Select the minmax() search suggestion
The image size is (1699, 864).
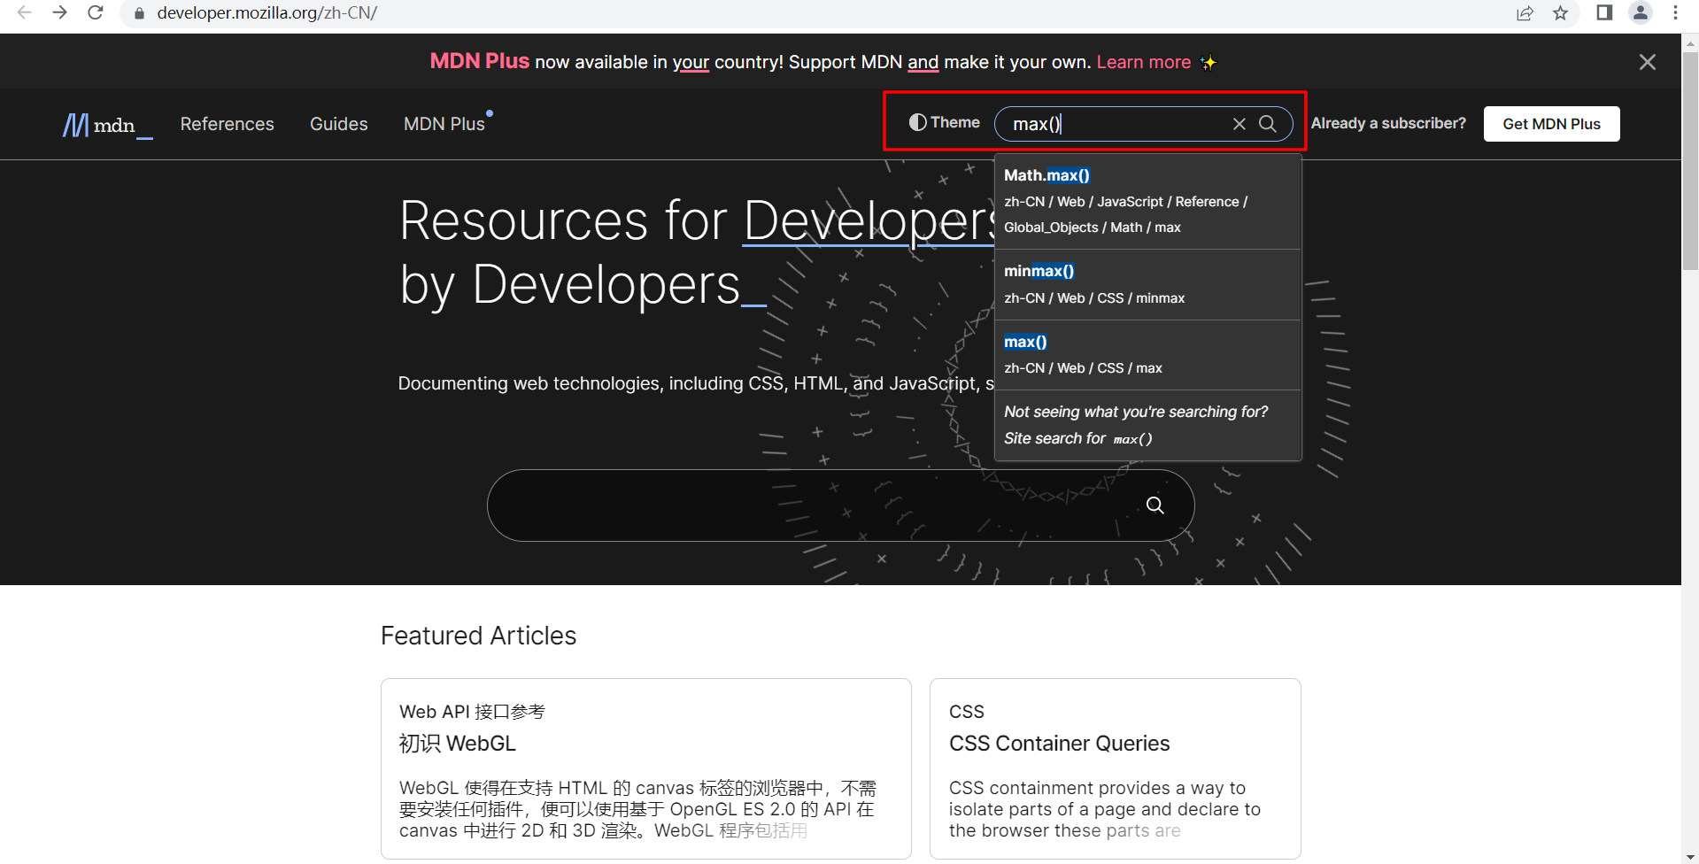pyautogui.click(x=1148, y=285)
